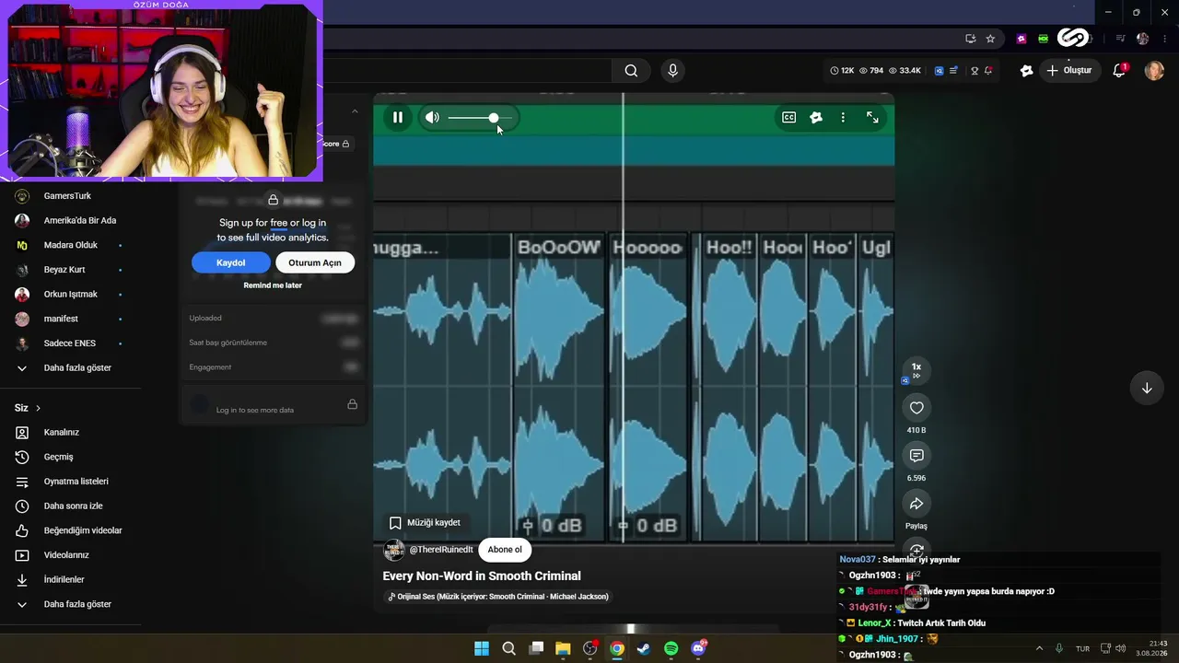Screen dimensions: 1179x663
Task: Go to the next short
Action: 1147,388
